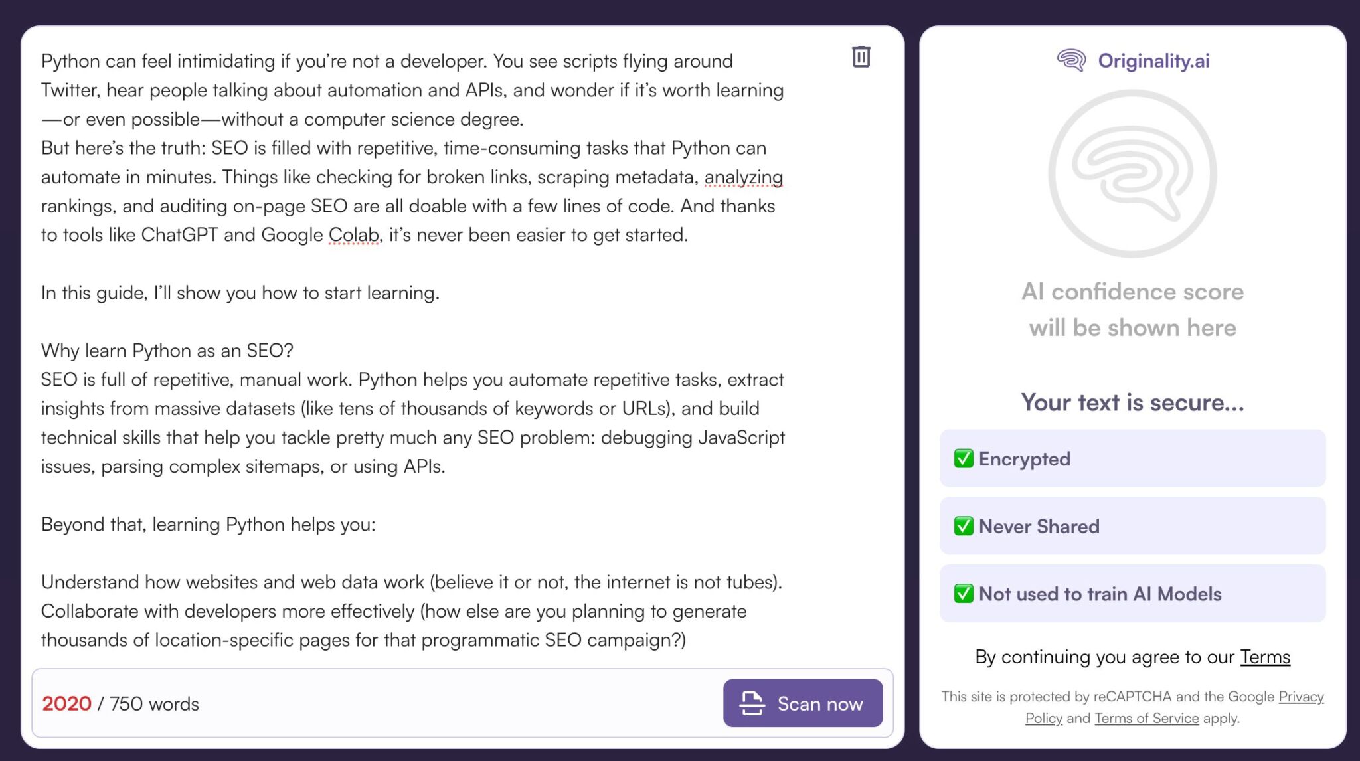Click the green checkmark beside Encrypted
This screenshot has width=1360, height=761.
click(963, 458)
